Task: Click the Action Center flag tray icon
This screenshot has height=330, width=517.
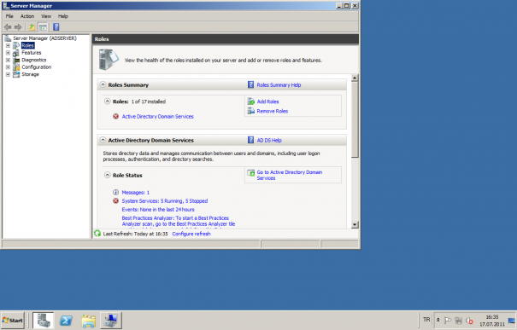Action: 448,320
